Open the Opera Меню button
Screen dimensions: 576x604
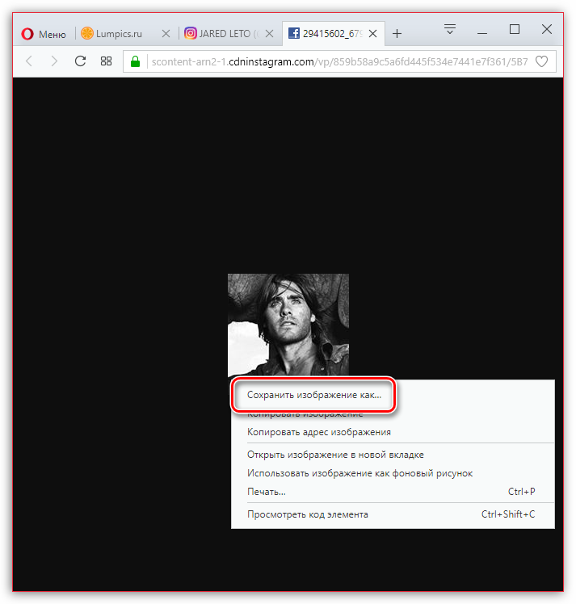pos(44,34)
